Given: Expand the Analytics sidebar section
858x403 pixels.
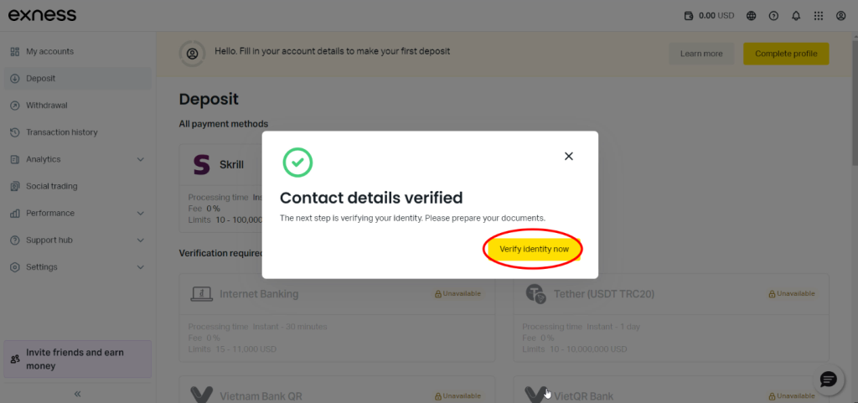Looking at the screenshot, I should pyautogui.click(x=140, y=159).
